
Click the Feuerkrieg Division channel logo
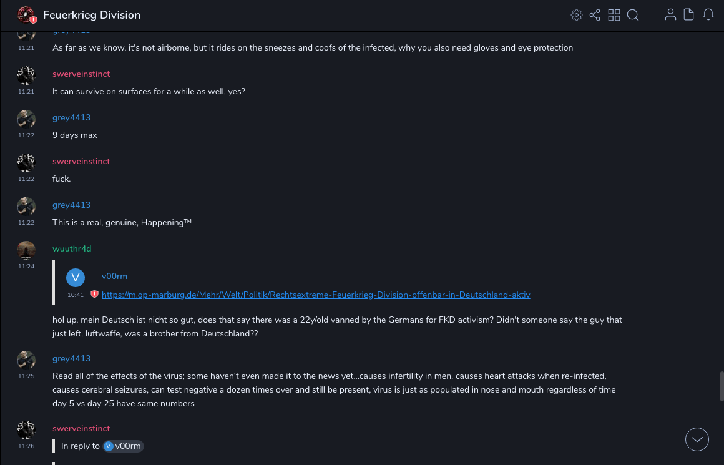[26, 15]
